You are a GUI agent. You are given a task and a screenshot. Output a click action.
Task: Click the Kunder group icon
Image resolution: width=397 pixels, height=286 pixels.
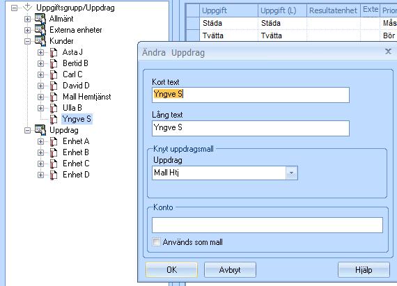coord(40,41)
